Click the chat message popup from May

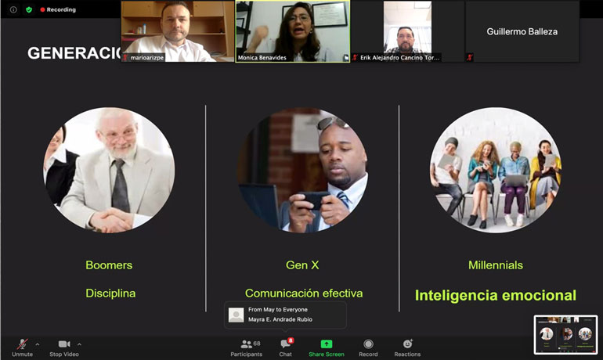click(285, 315)
